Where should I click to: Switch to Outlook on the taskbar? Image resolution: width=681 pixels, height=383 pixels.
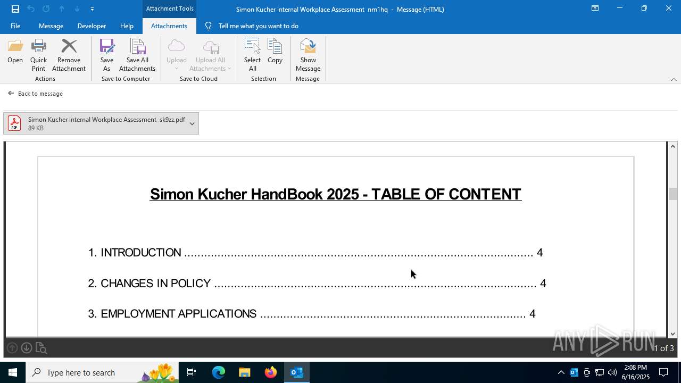tap(297, 372)
